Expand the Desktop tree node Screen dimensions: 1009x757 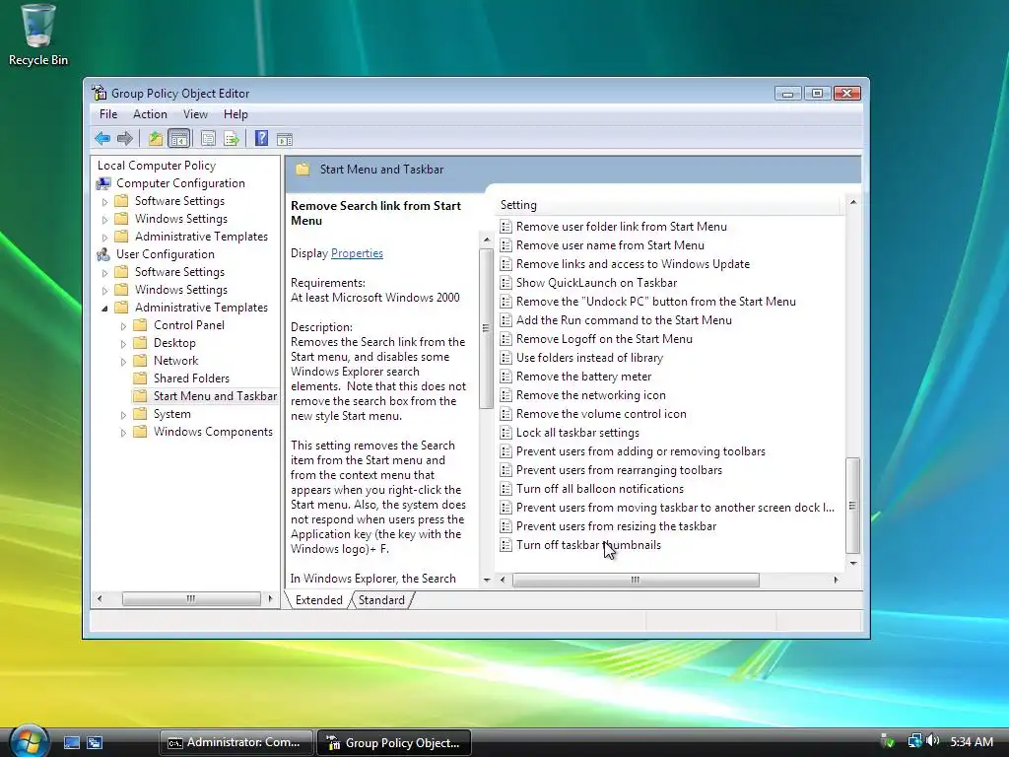pyautogui.click(x=123, y=344)
